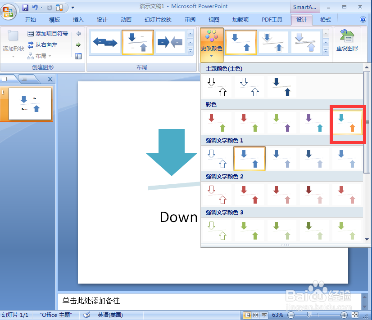Pick the dark blue filled theme color option
Viewport: 372px width, 320px height.
(x=281, y=87)
